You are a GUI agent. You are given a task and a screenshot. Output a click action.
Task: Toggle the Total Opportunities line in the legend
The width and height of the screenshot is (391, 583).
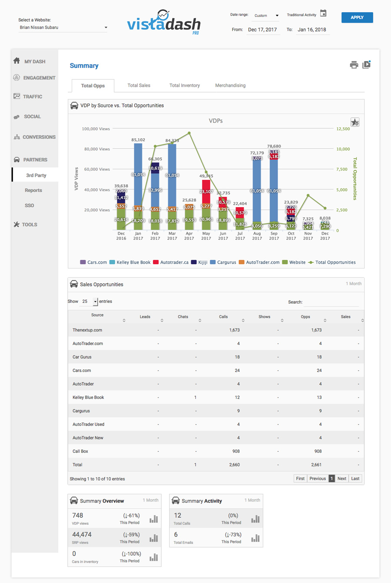click(332, 262)
